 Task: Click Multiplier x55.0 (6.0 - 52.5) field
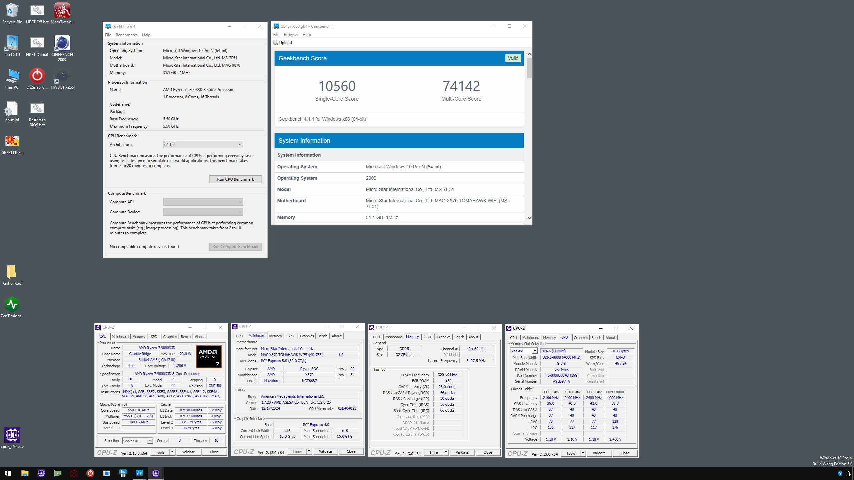(x=138, y=416)
